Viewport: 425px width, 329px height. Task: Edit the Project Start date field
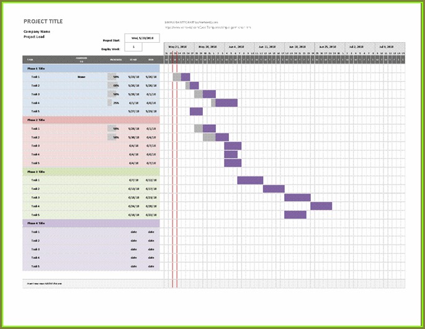tap(142, 38)
